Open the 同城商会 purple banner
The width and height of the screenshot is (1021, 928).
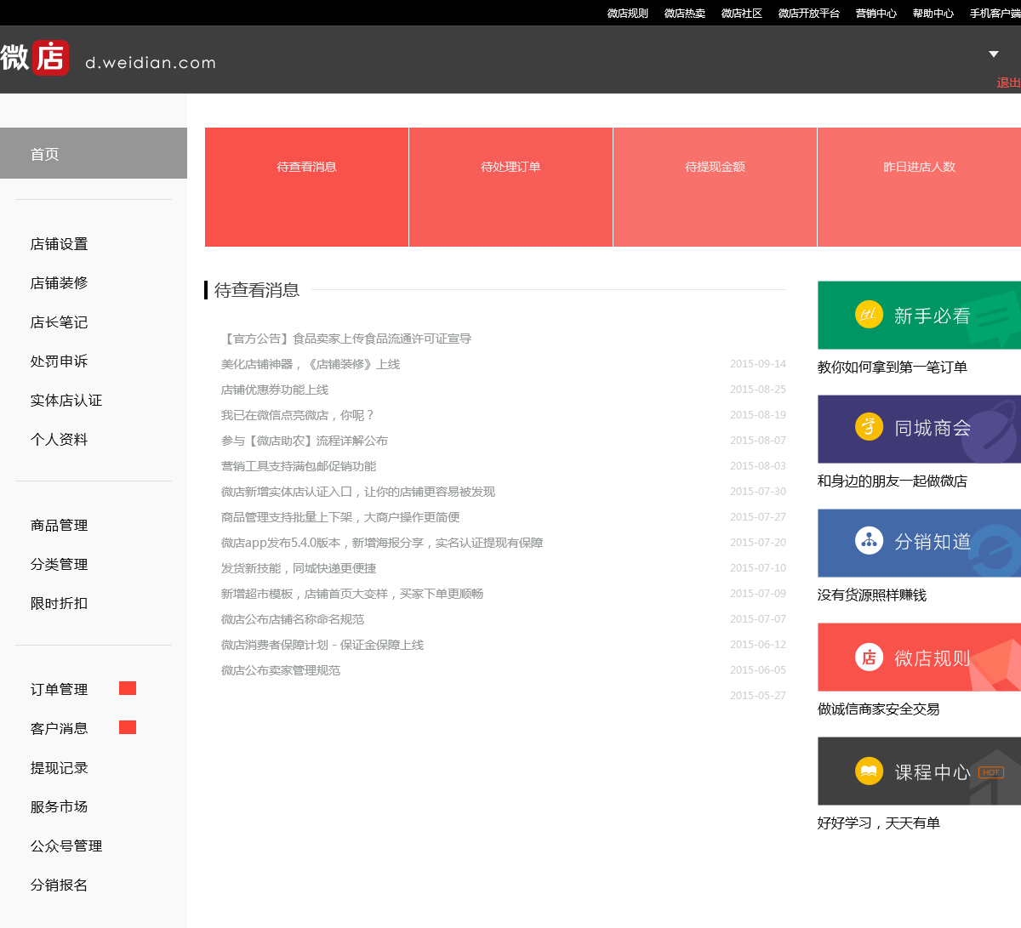pyautogui.click(x=919, y=429)
